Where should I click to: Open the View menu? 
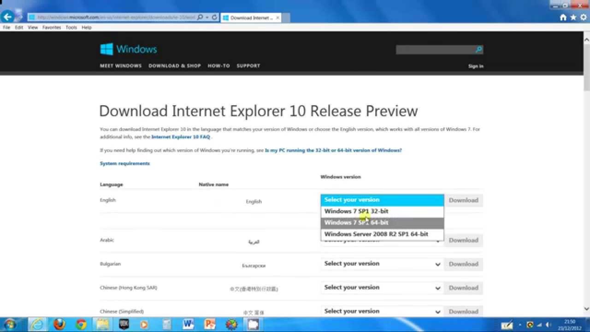point(33,28)
